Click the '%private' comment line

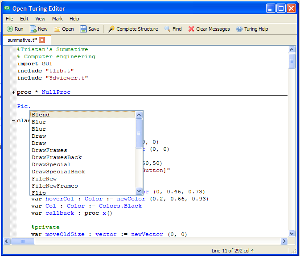[x=45, y=227]
